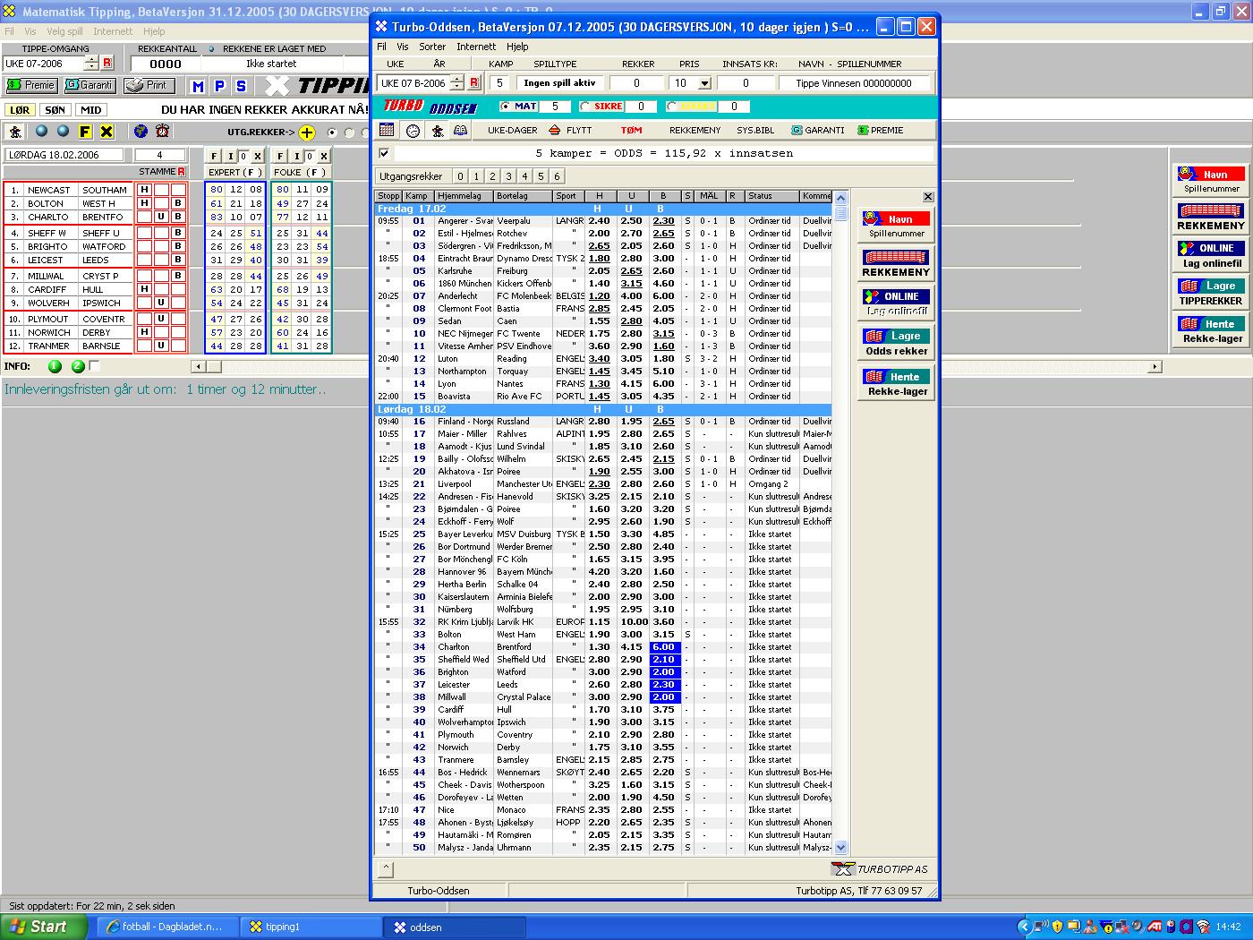This screenshot has height=940, width=1253.
Task: Open Vis menu in Turbo-Oddsen
Action: pyautogui.click(x=403, y=47)
